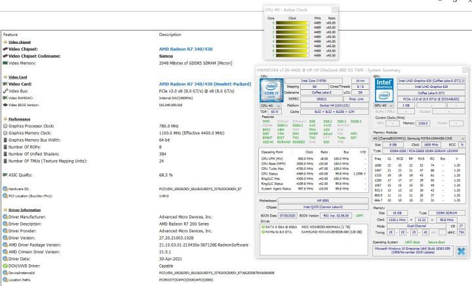
Task: Click the BIOS Date 07/30/2020 field
Action: tap(288, 216)
